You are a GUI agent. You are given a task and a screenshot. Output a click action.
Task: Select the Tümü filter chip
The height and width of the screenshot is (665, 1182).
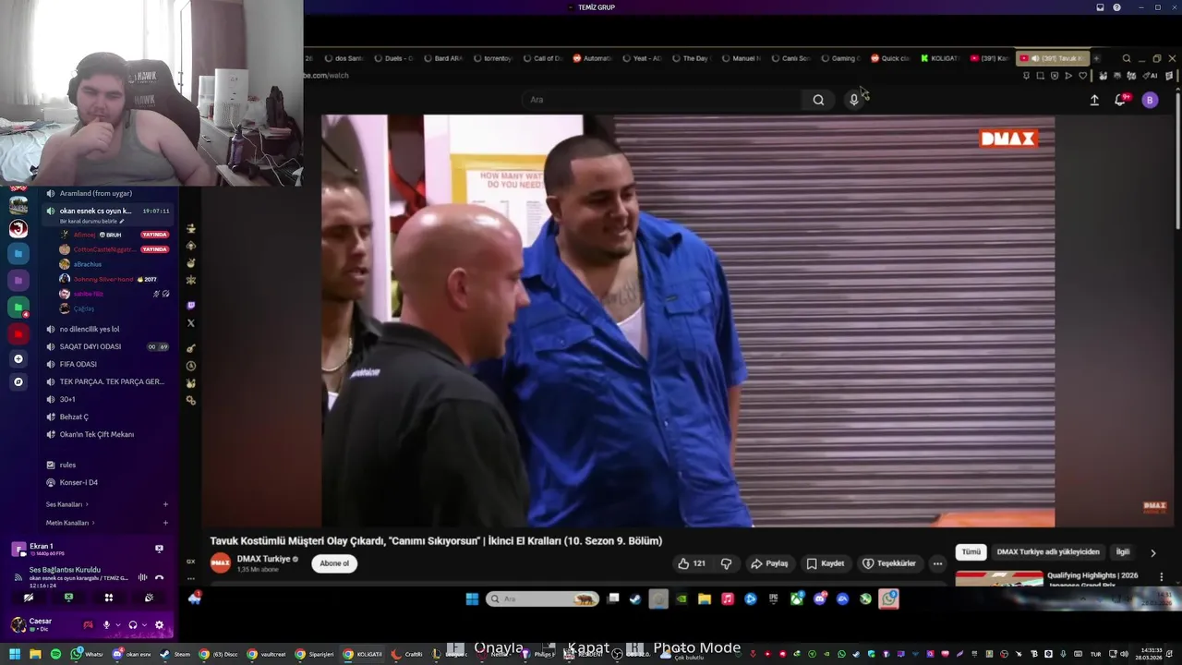click(971, 551)
